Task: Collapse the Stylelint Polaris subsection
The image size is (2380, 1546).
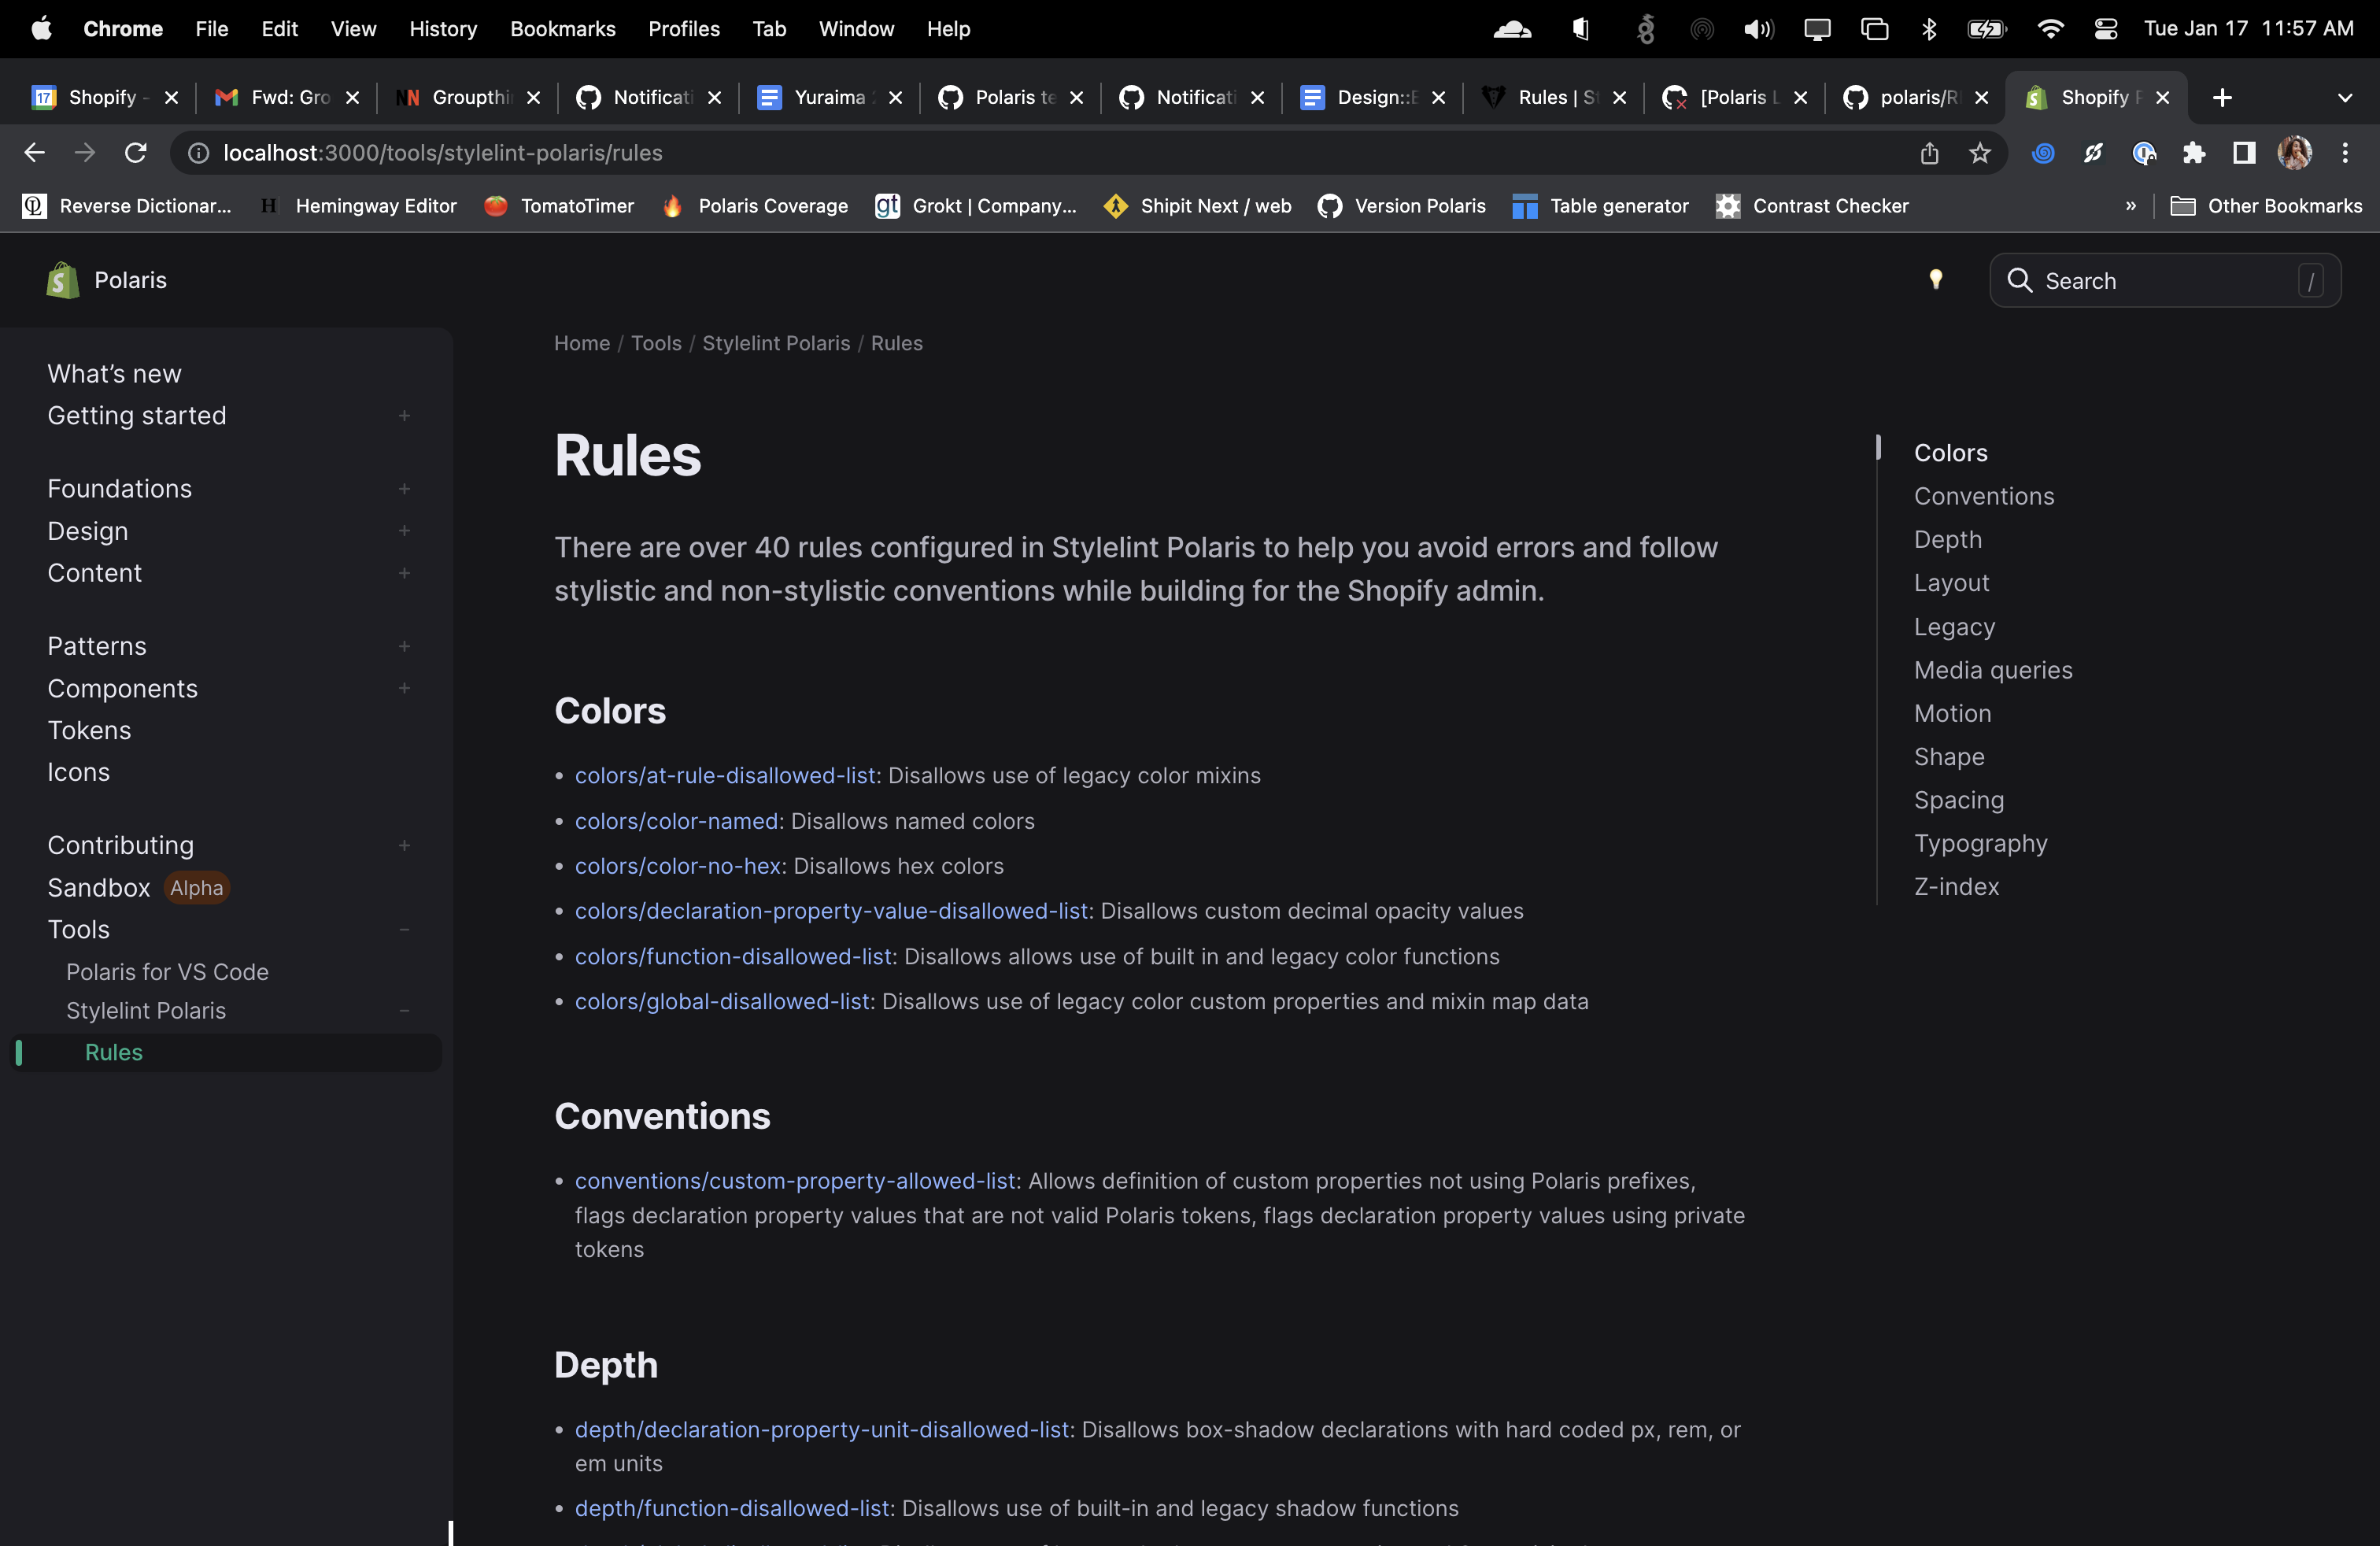Action: pos(404,1011)
